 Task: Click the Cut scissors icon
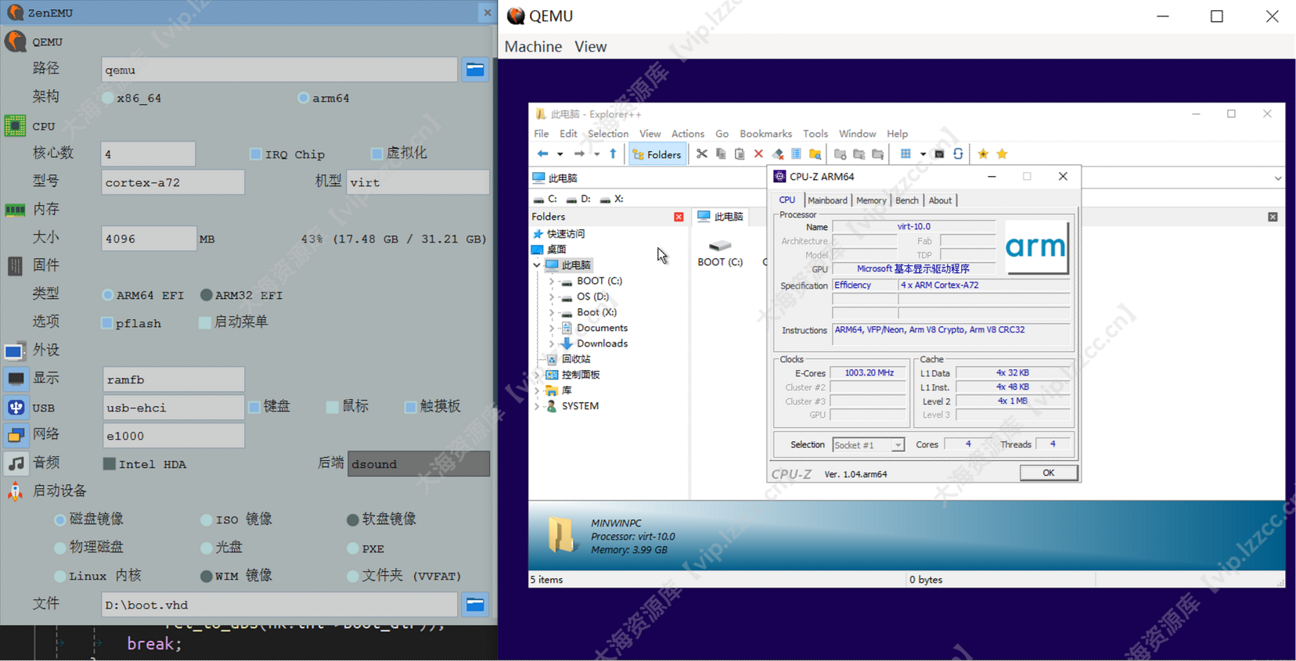702,154
